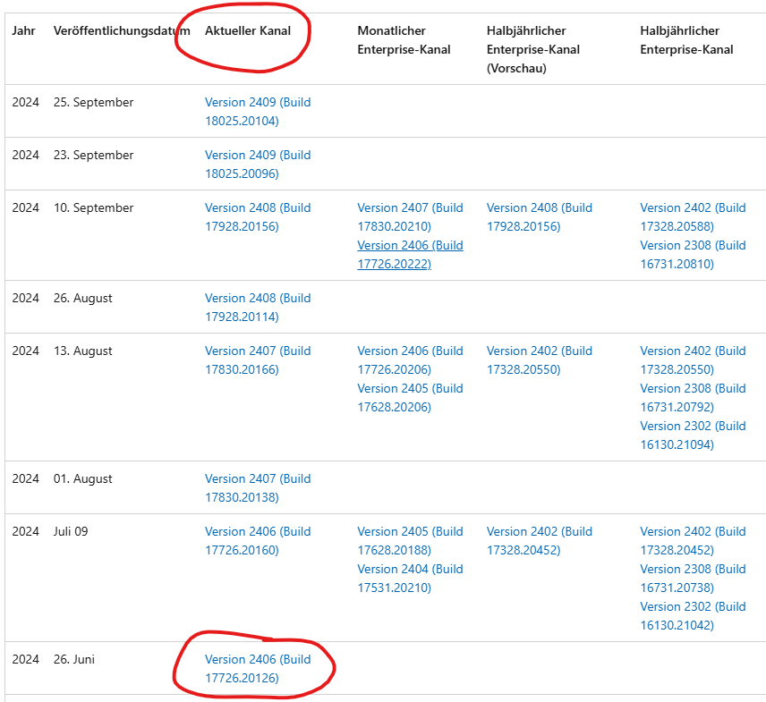Open Version 2302 Build 16130.21042 link
This screenshot has width=766, height=702.
693,615
